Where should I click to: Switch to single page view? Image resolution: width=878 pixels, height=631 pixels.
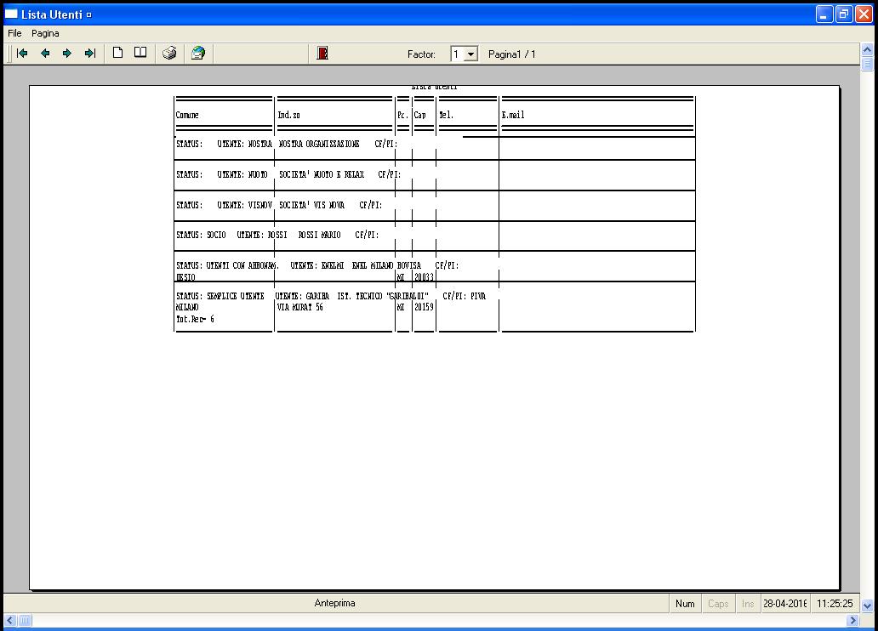(117, 53)
